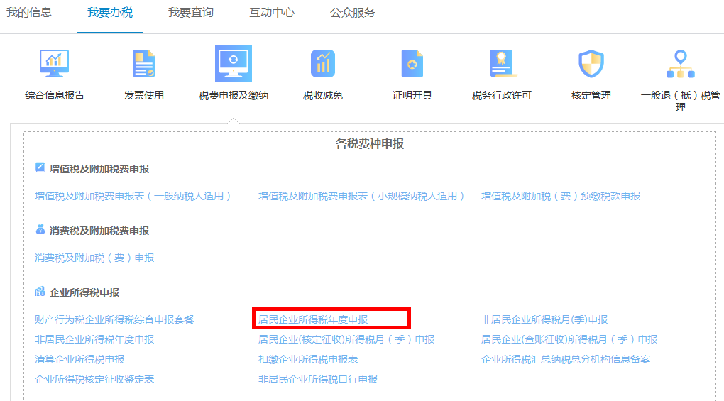Click the 税费申报及缴纳 label text
The height and width of the screenshot is (401, 724).
click(234, 96)
